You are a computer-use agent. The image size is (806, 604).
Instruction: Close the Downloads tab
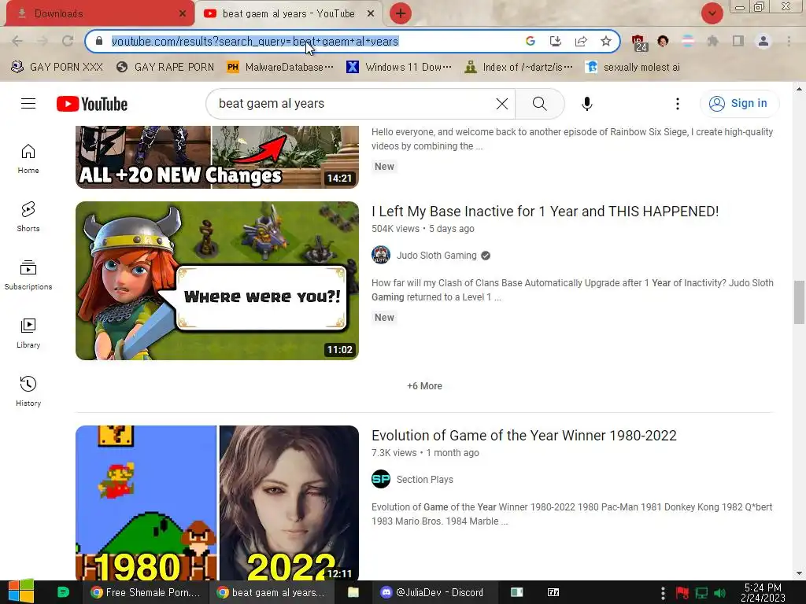click(182, 14)
